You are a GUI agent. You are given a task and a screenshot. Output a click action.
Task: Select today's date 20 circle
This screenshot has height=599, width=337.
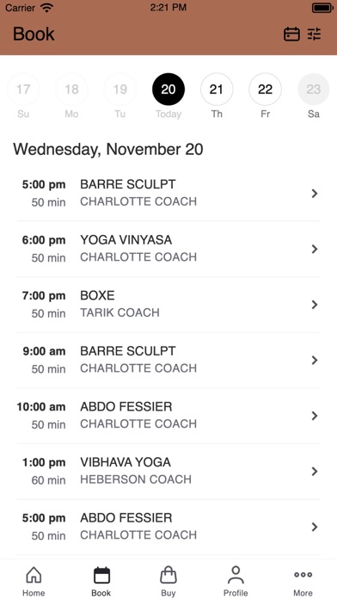point(168,90)
